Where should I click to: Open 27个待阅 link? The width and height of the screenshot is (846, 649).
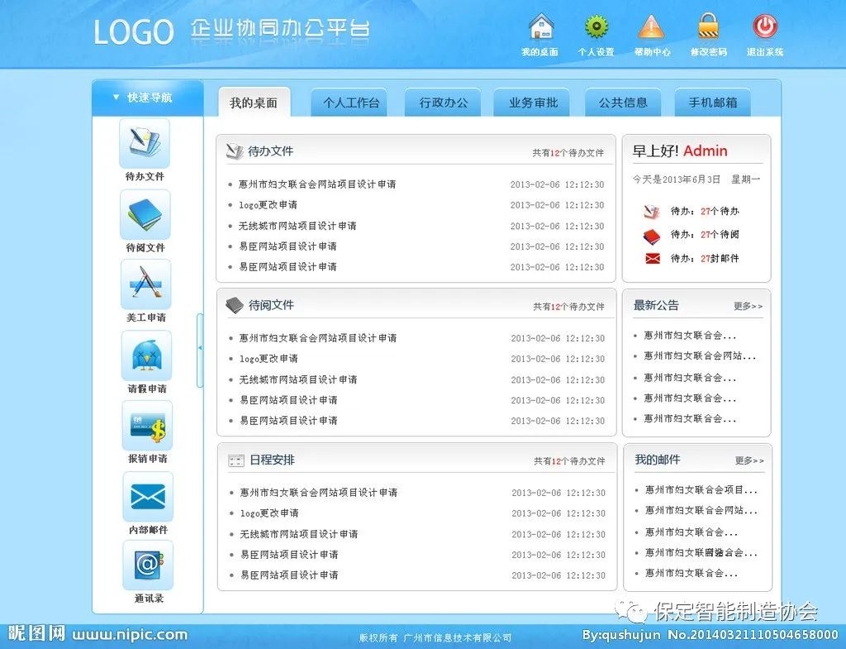pyautogui.click(x=720, y=234)
